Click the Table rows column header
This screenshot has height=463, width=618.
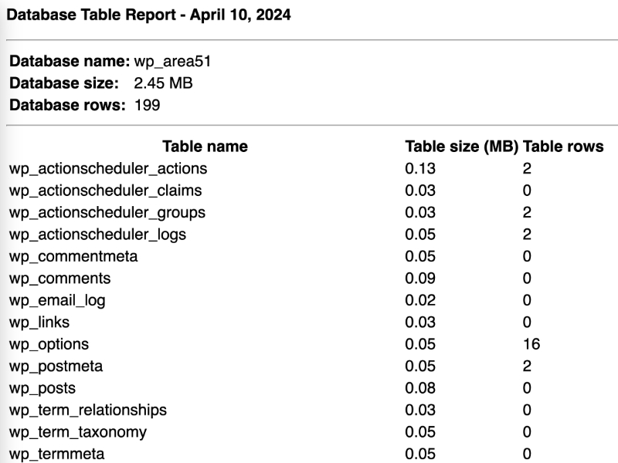point(563,147)
